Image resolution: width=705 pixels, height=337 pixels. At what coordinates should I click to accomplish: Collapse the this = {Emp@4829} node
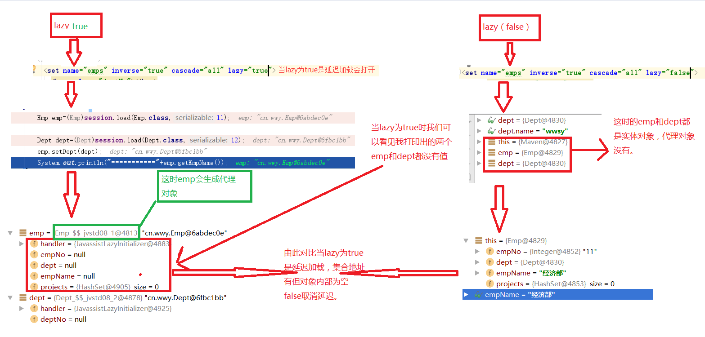pos(466,240)
